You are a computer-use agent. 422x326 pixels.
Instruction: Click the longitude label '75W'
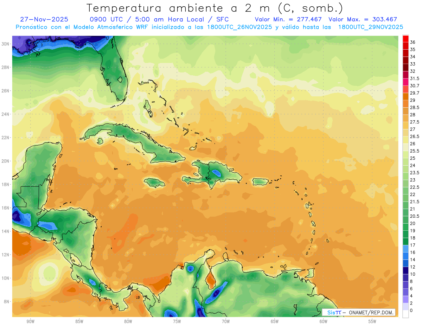coord(177,322)
